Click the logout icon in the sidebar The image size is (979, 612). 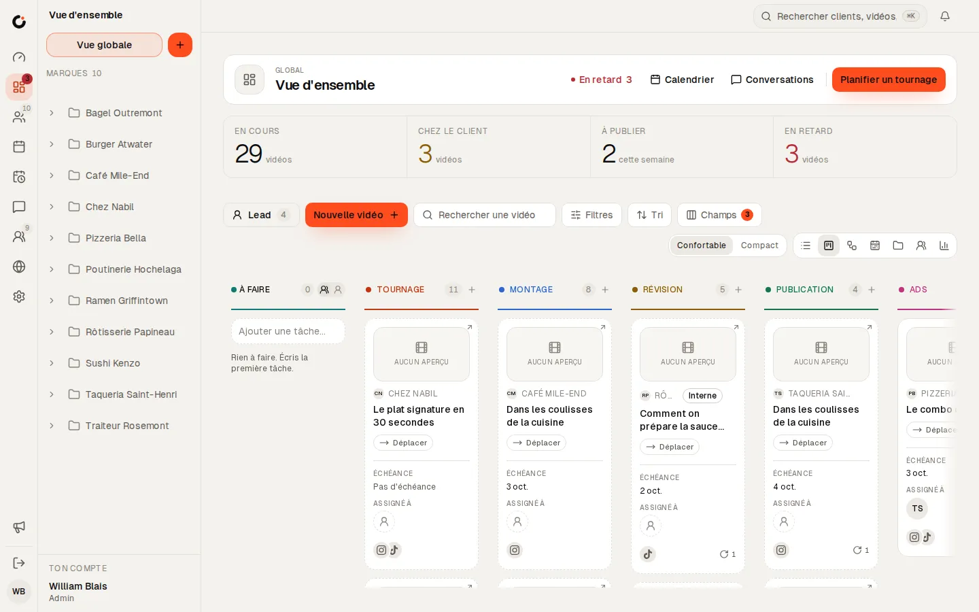(19, 563)
